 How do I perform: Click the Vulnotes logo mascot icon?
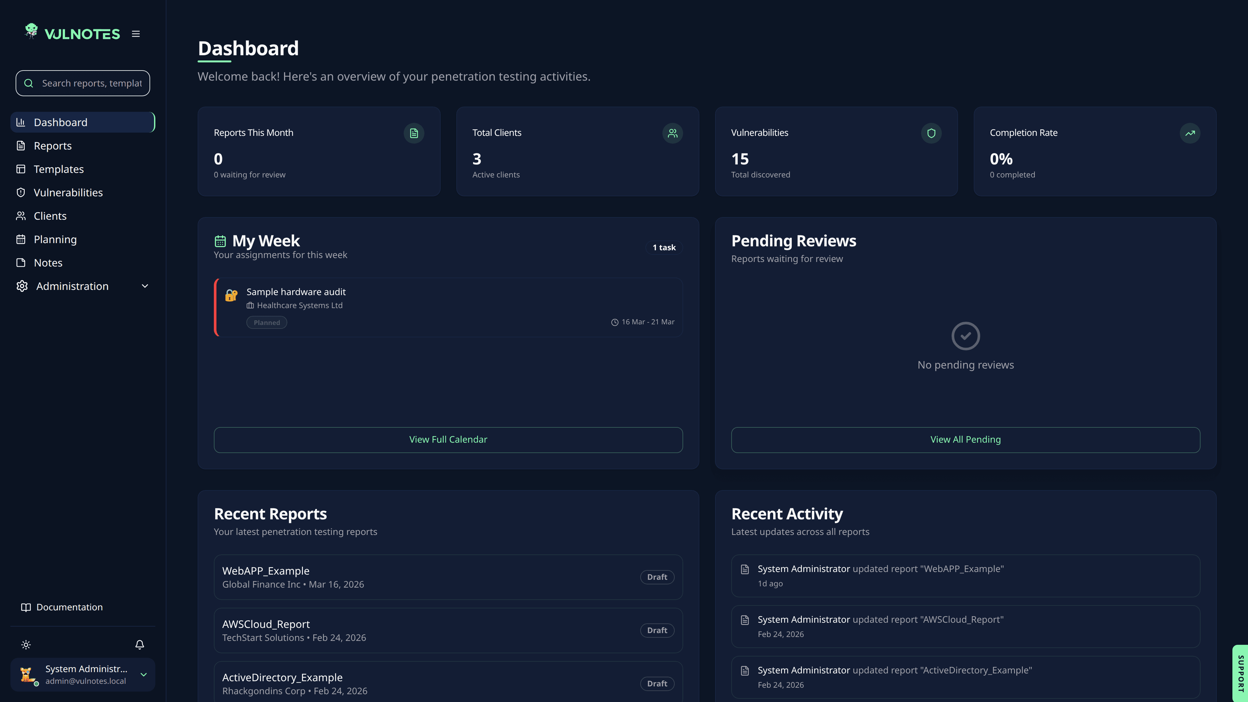pos(32,32)
